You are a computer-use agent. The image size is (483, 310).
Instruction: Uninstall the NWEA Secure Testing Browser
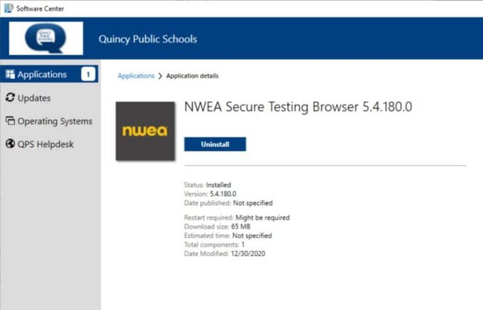point(215,144)
